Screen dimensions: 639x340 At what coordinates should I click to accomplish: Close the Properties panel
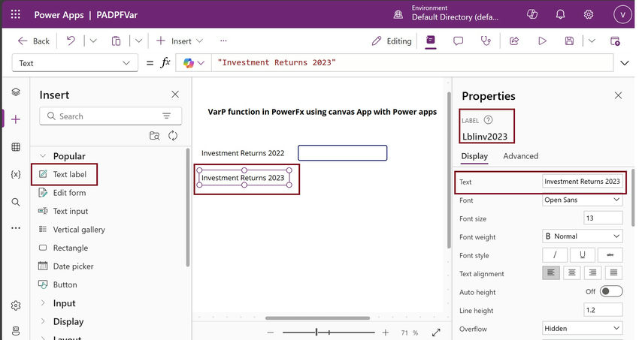(618, 95)
